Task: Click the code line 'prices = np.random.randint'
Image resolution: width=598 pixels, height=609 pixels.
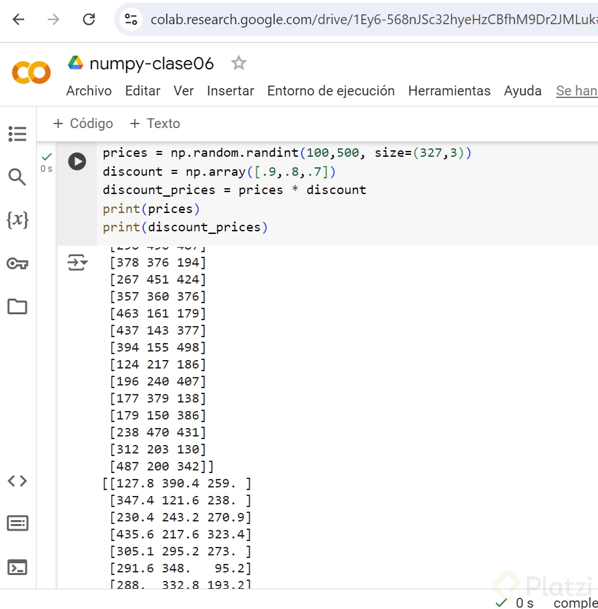Action: pyautogui.click(x=287, y=153)
